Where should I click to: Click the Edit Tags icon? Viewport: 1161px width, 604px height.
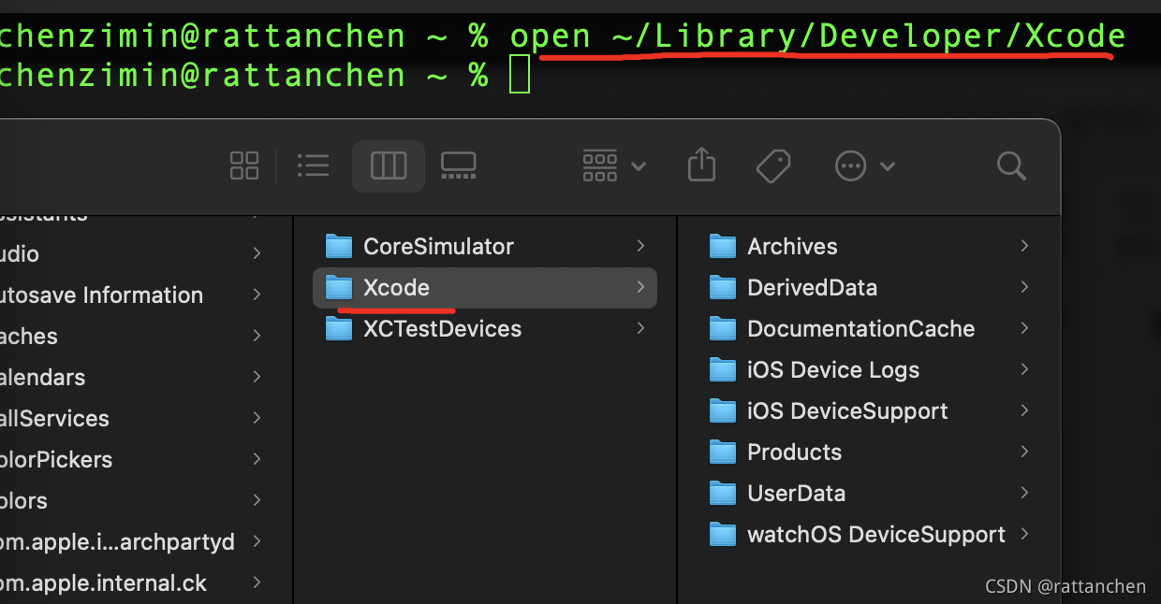coord(773,166)
